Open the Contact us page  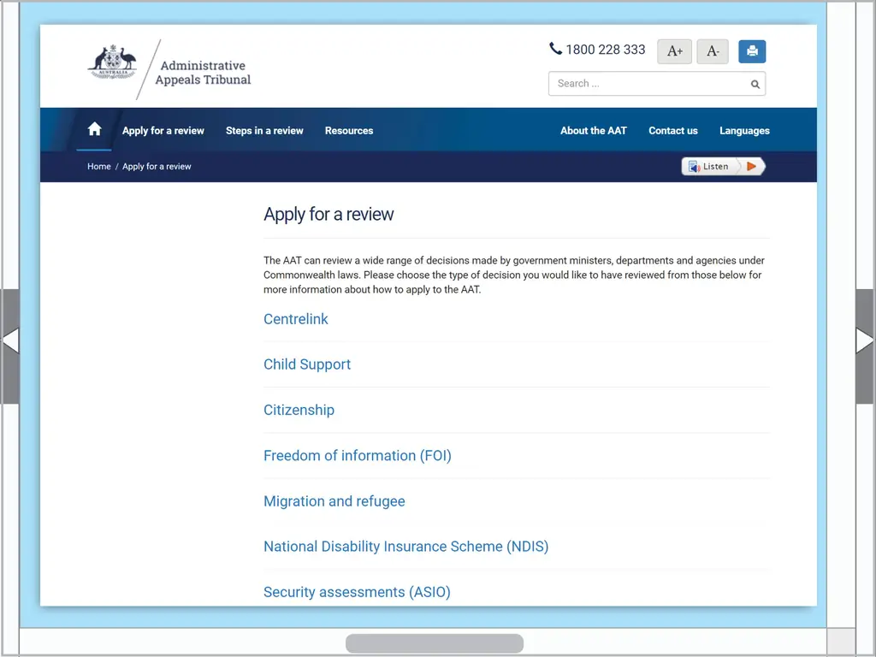[x=673, y=131]
